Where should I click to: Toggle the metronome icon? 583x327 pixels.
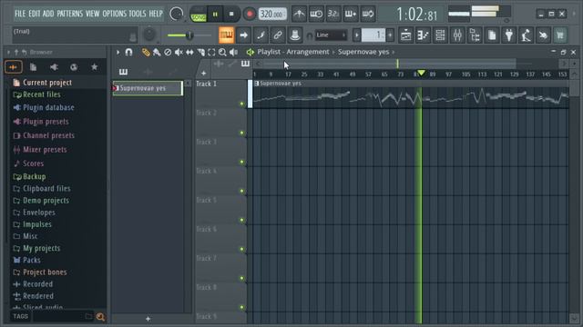coord(299,14)
